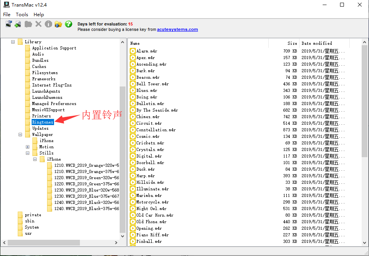Select the Application Support folder

pyautogui.click(x=54, y=48)
